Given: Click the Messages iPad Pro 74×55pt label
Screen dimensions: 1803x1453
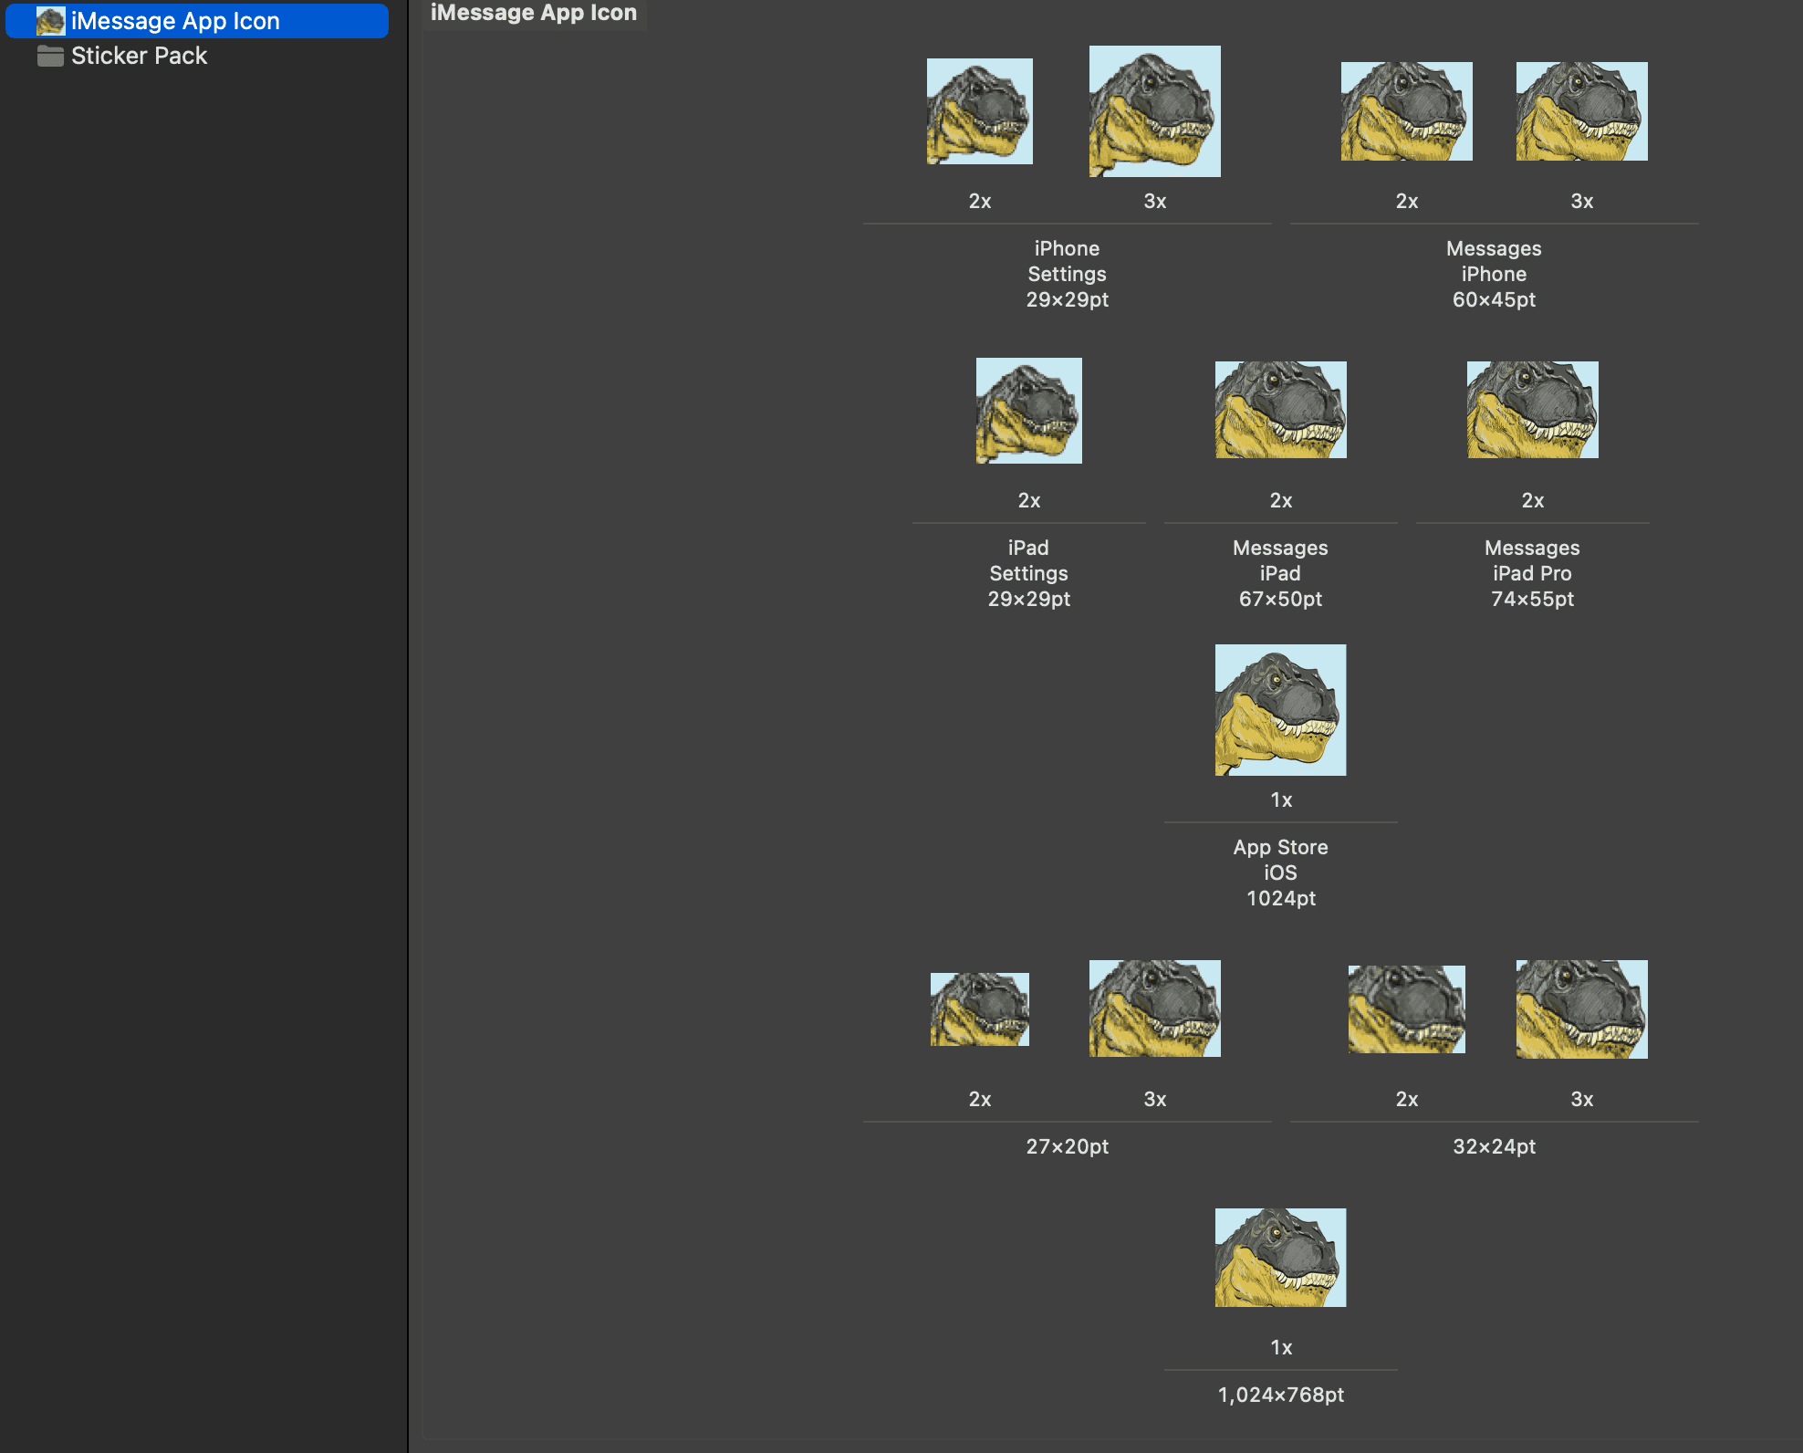Looking at the screenshot, I should (1533, 573).
